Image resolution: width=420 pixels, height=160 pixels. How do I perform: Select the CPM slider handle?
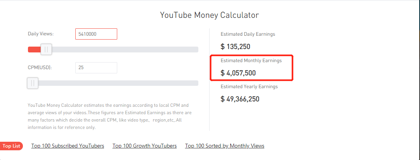click(32, 83)
